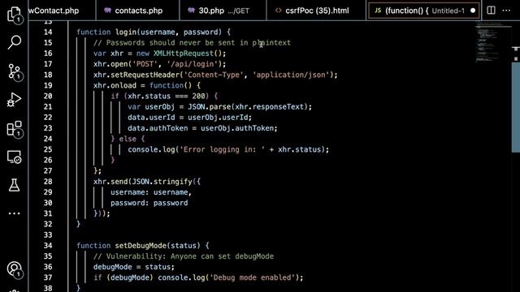The height and width of the screenshot is (292, 520).
Task: Click 'xhr.send' on line 28
Action: tap(110, 182)
